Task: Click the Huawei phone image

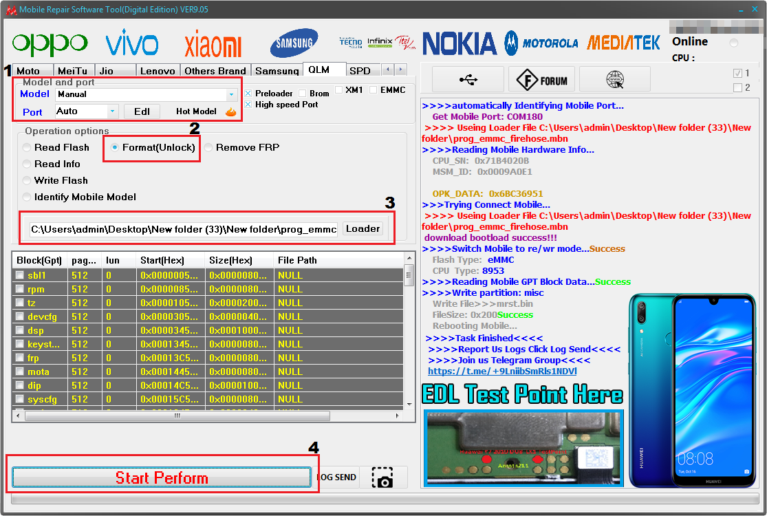Action: pos(692,390)
